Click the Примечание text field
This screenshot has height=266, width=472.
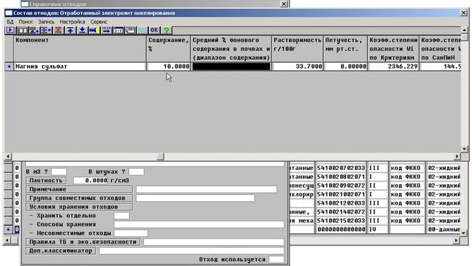click(206, 189)
